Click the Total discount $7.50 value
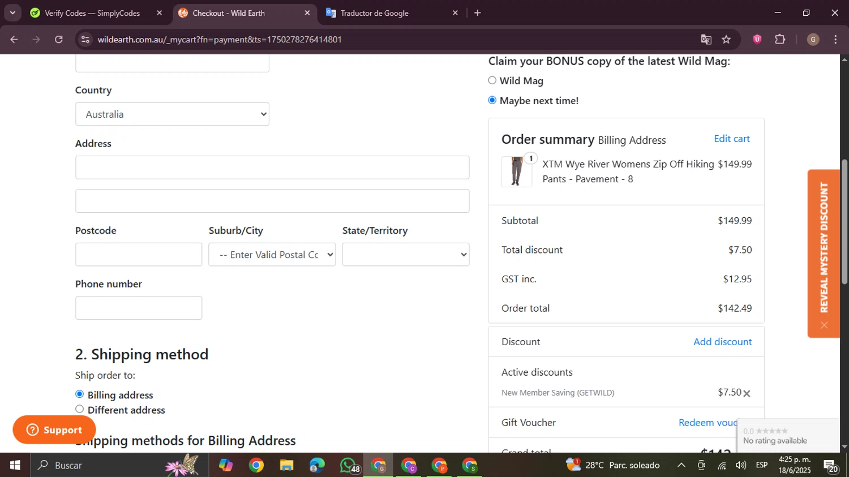This screenshot has width=849, height=477. 740,250
